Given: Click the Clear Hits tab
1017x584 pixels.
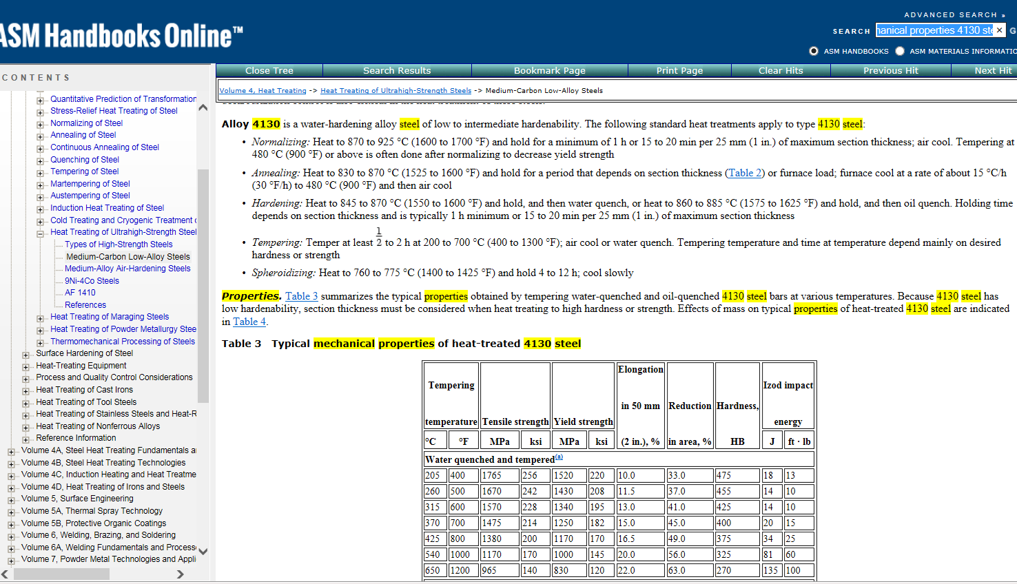Looking at the screenshot, I should click(781, 70).
